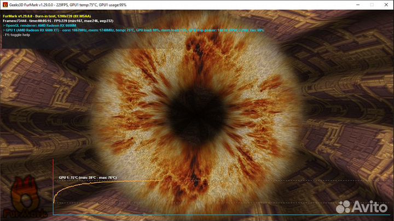The width and height of the screenshot is (394, 221).
Task: Click the OpenGL renderer AMD Radeon line
Action: point(39,25)
